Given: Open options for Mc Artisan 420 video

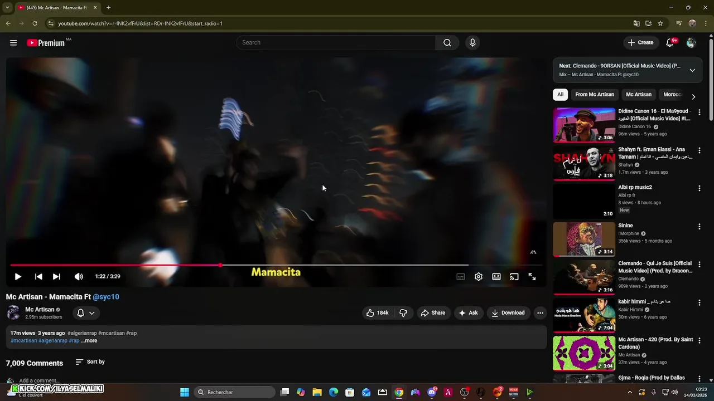Looking at the screenshot, I should [699, 340].
